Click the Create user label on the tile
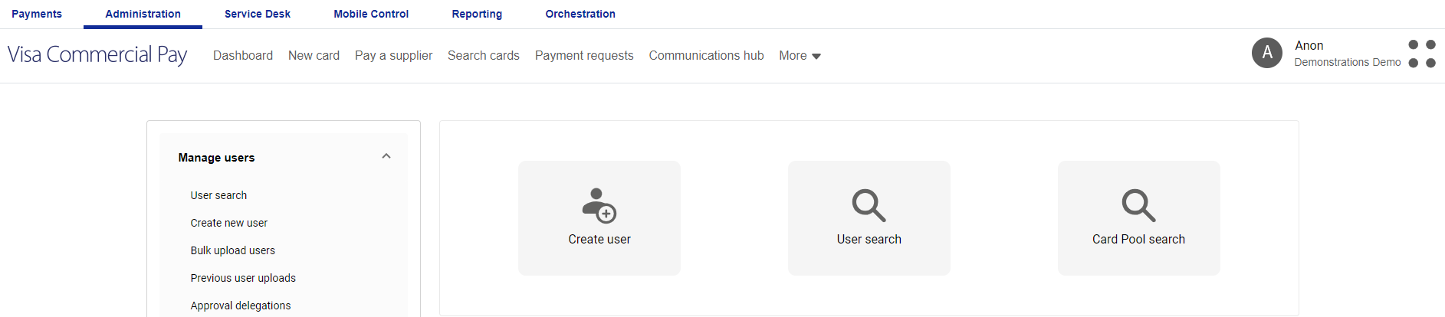This screenshot has height=317, width=1445. [599, 240]
